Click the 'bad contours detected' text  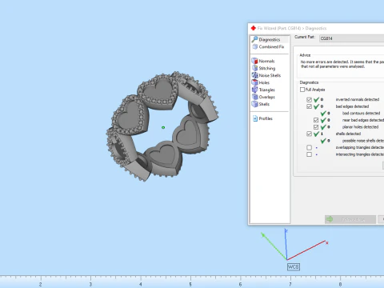(x=361, y=114)
